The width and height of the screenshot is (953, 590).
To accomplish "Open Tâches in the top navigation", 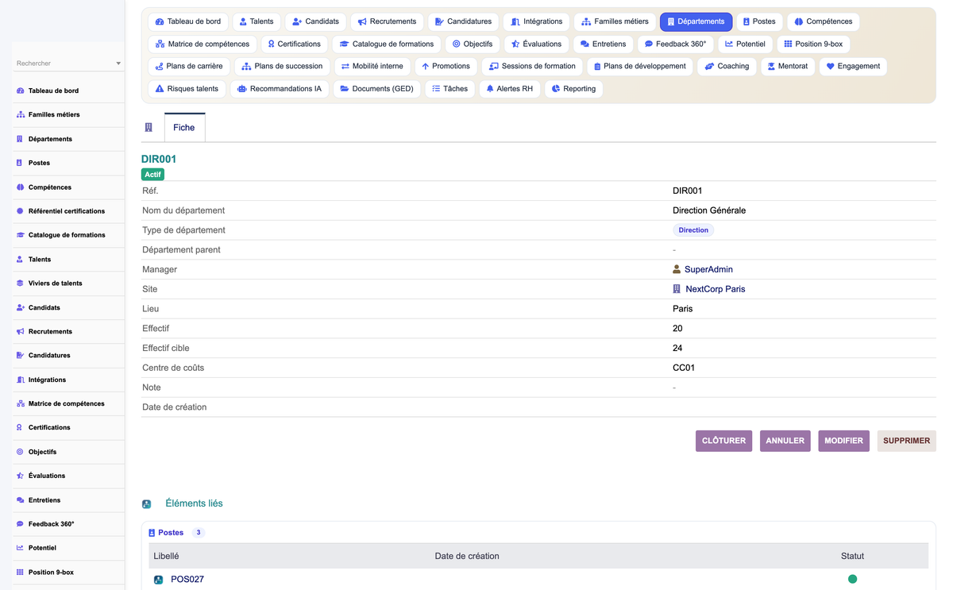I will [449, 88].
